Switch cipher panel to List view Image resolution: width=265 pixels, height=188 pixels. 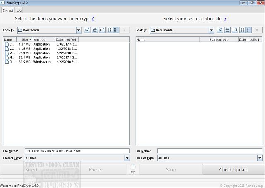[242, 30]
